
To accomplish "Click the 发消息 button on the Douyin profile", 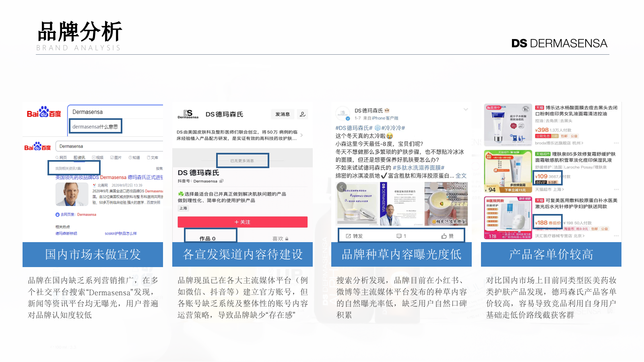I will coord(283,114).
